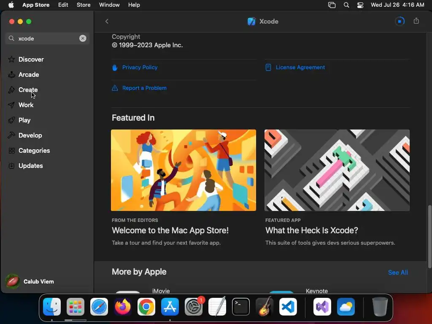Open the Privacy Policy link
Viewport: 432px width, 324px height.
coord(140,67)
